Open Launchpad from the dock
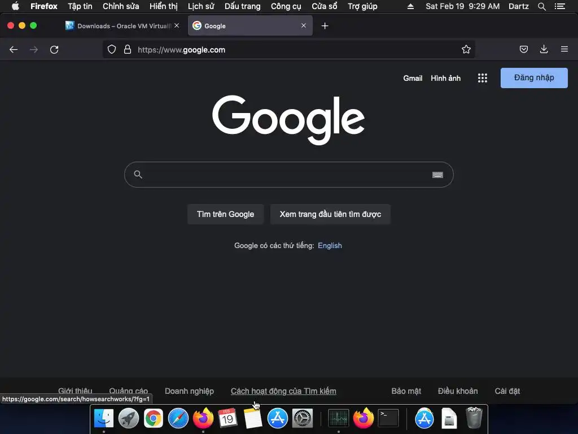Screen dimensions: 578x434 pyautogui.click(x=128, y=418)
